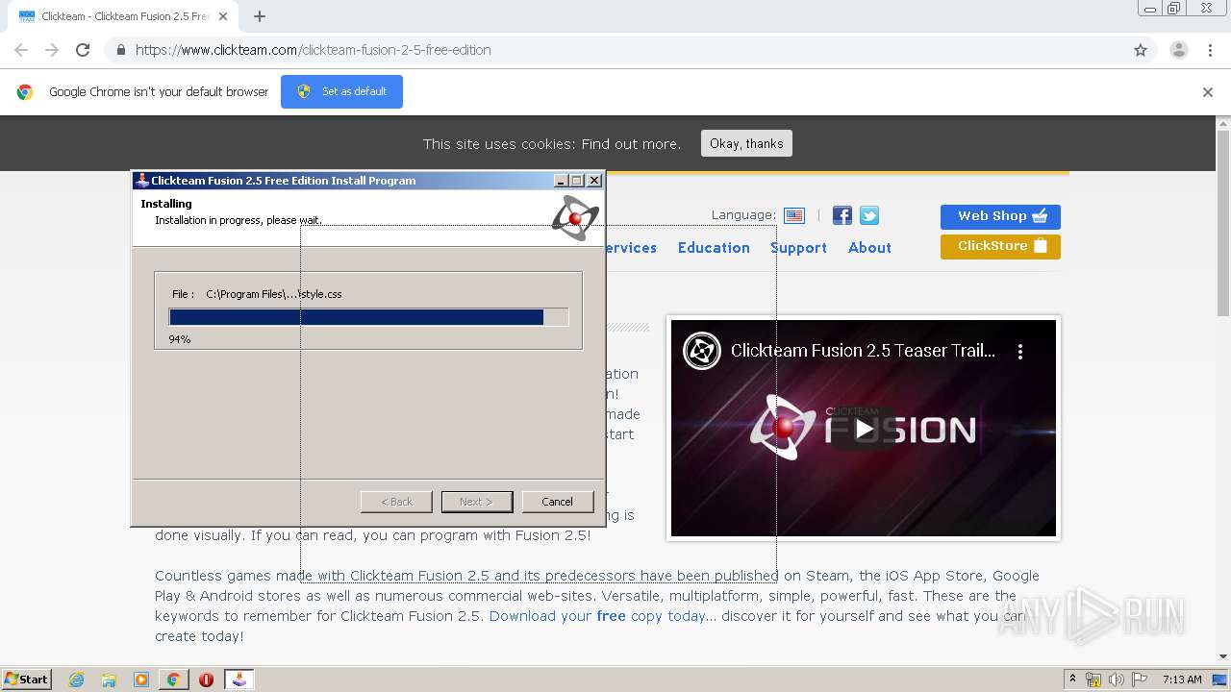Click the system clock 7:13 AM
This screenshot has height=692, width=1231.
pos(1182,680)
